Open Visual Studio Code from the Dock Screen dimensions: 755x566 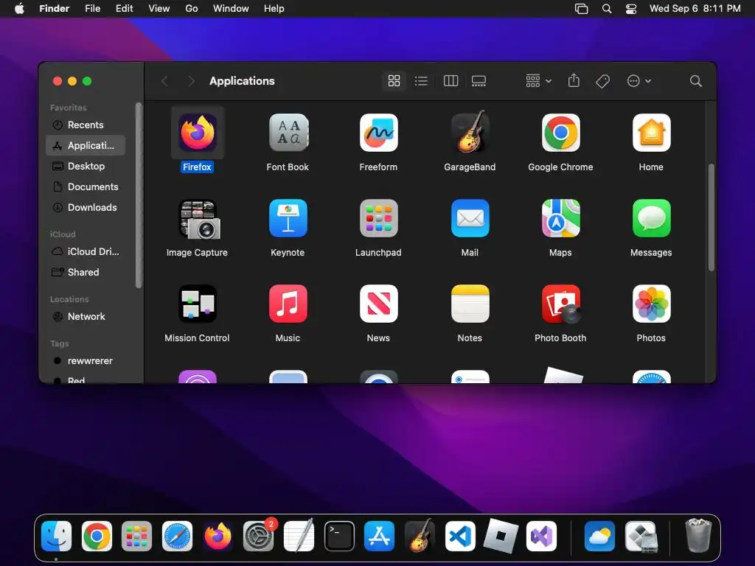tap(460, 537)
